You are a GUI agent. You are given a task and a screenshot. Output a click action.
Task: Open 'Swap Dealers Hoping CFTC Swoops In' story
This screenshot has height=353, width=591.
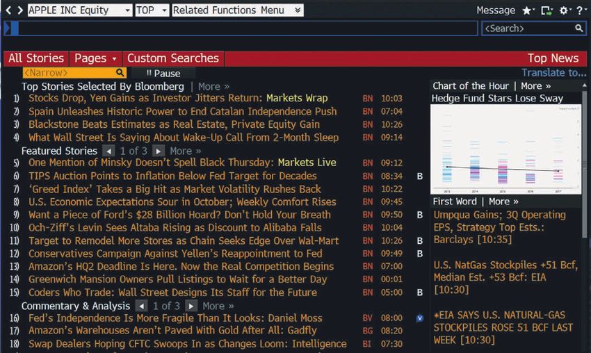pyautogui.click(x=187, y=344)
